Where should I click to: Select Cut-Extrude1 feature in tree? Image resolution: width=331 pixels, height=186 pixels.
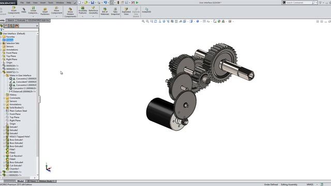pos(16,165)
